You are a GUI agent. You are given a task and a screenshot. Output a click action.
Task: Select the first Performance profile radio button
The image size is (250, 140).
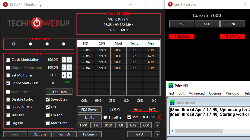coord(14,44)
